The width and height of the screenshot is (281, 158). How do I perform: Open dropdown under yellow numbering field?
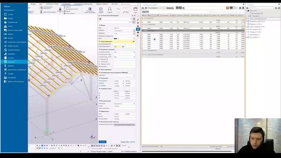coord(134,52)
